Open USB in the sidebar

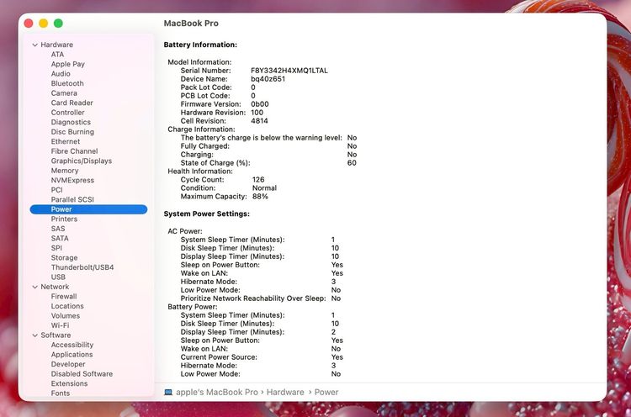coord(58,277)
